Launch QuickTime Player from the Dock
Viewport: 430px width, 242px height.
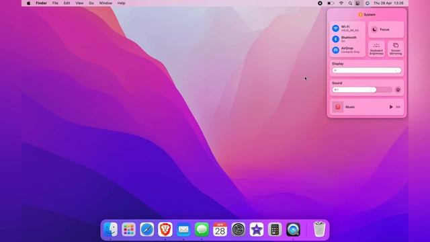point(293,229)
